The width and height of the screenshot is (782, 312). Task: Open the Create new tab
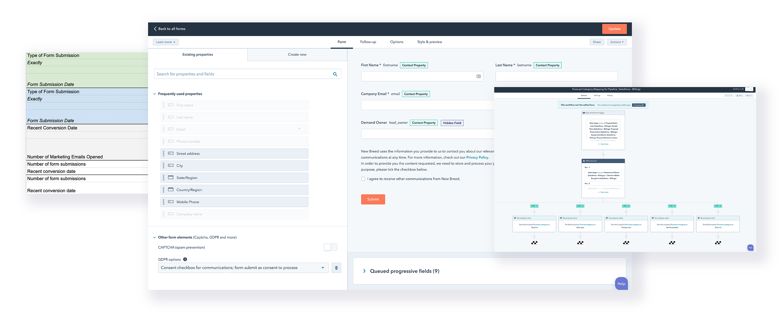297,55
